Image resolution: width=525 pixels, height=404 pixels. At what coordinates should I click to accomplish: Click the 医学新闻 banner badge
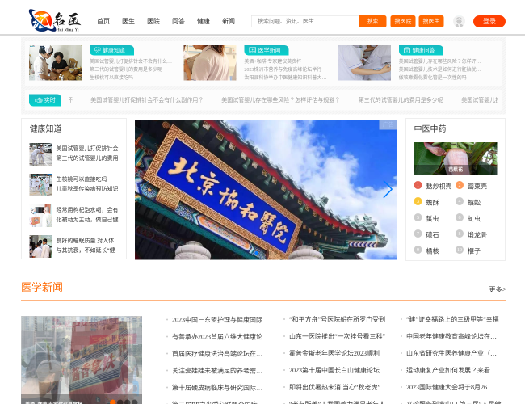[267, 50]
